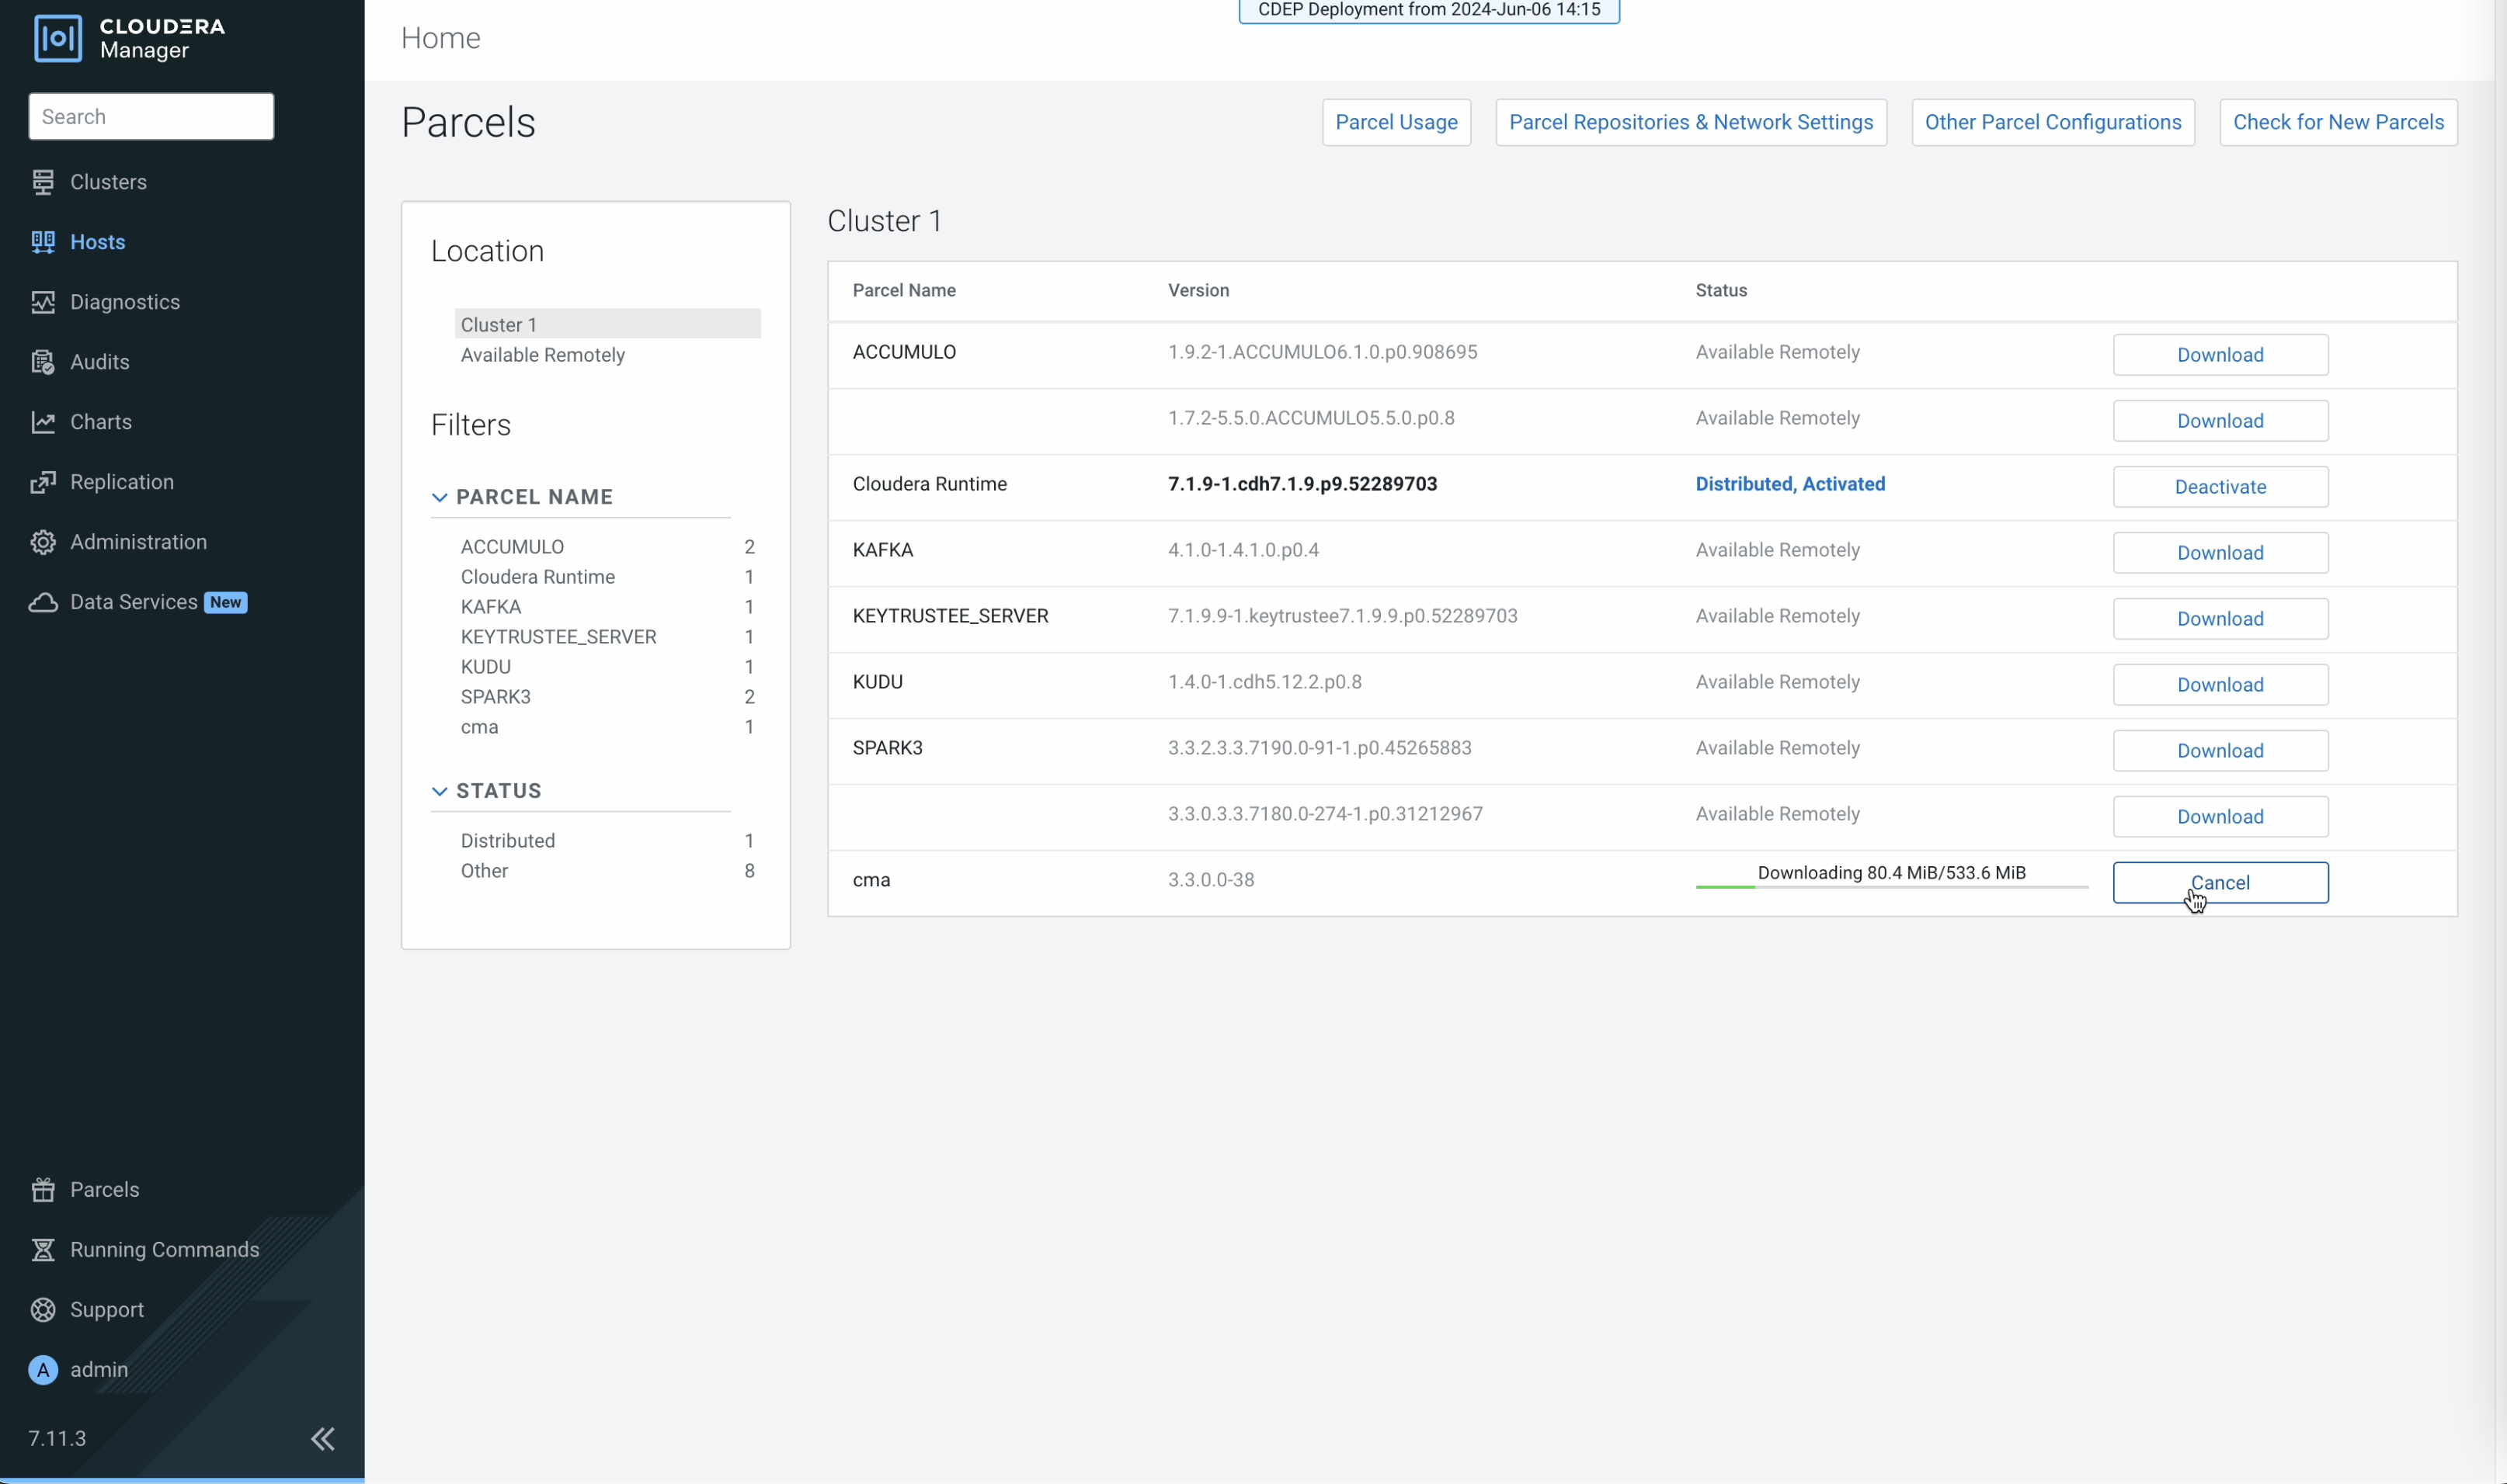Image resolution: width=2507 pixels, height=1484 pixels.
Task: Click the Cloudera Manager logo icon
Action: tap(58, 38)
